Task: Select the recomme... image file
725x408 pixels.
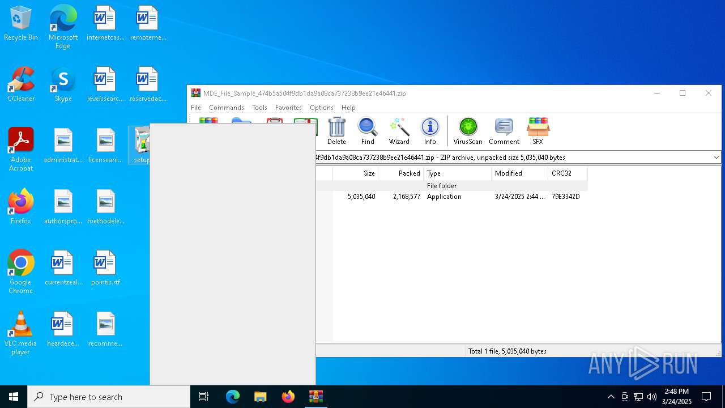Action: 105,330
